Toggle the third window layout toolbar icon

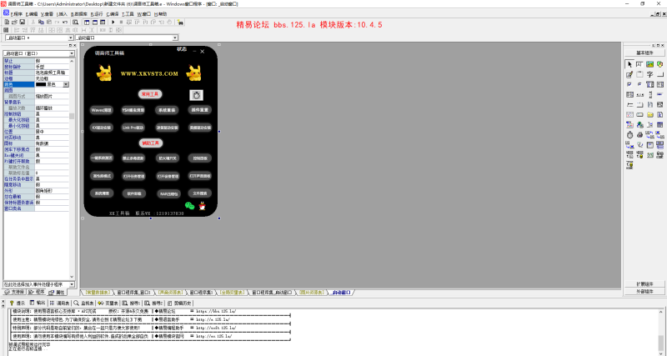tap(103, 23)
